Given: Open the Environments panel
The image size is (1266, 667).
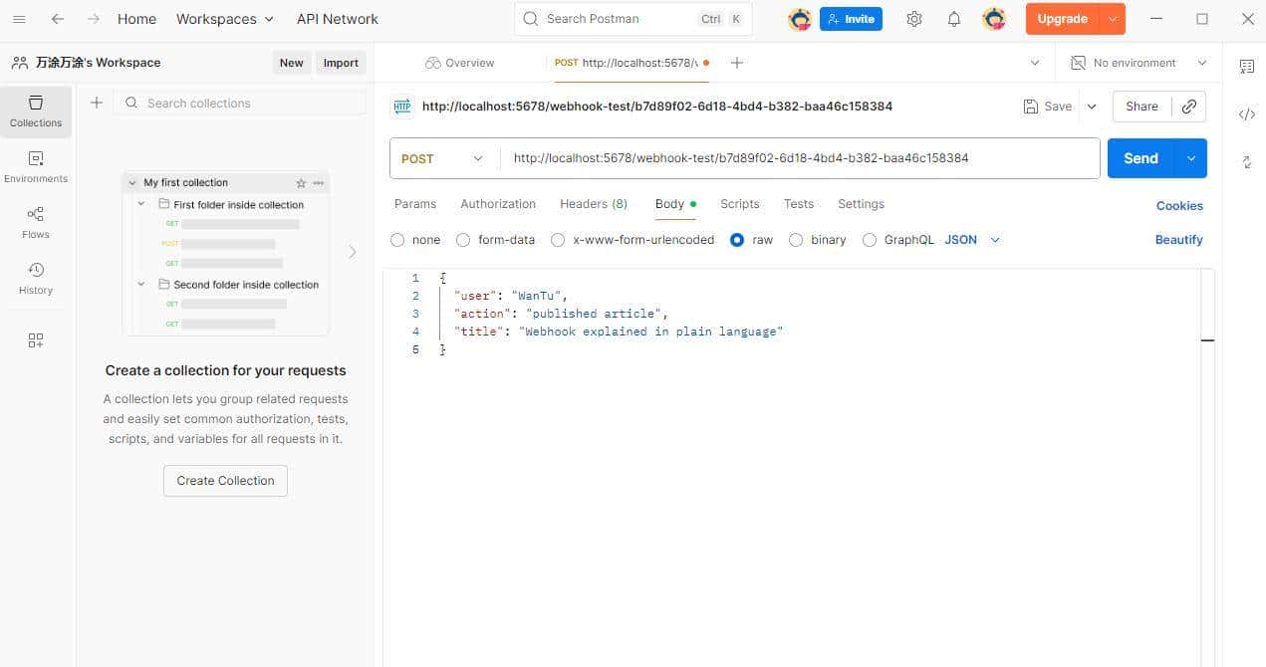Looking at the screenshot, I should click(35, 167).
